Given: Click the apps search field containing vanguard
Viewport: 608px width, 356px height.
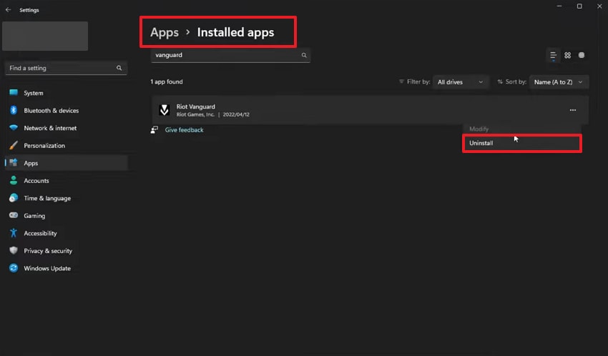Looking at the screenshot, I should point(230,55).
